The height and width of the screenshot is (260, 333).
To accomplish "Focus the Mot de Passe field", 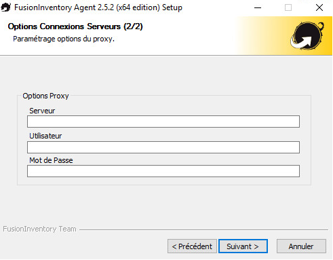I will click(163, 171).
